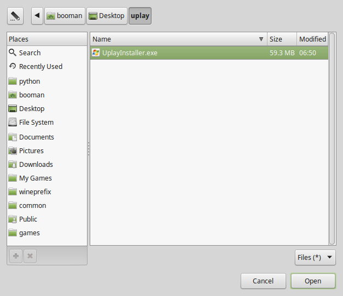
Task: Click the Downloads folder icon
Action: (13, 164)
